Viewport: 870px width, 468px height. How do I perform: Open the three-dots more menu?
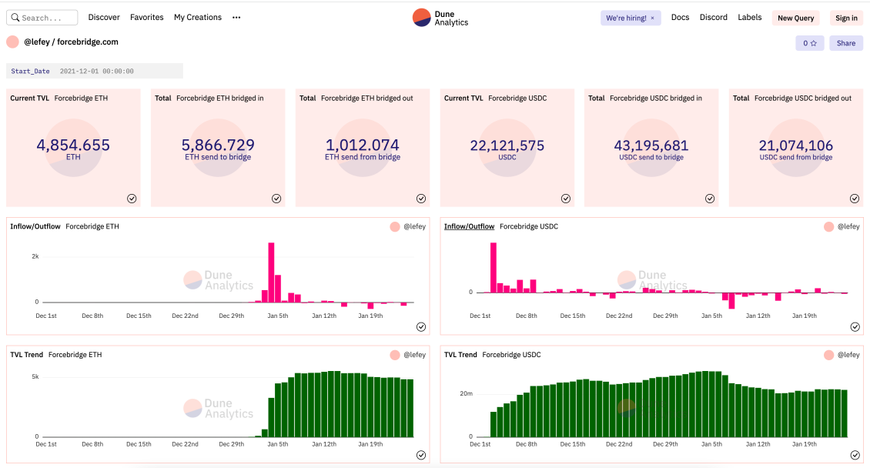236,18
